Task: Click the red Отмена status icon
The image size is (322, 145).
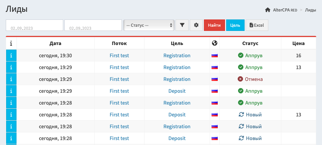Action: click(240, 79)
